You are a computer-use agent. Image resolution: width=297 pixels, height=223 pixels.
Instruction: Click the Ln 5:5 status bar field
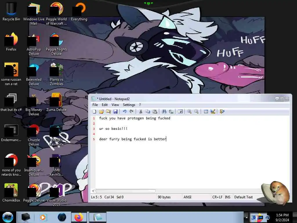(x=96, y=197)
